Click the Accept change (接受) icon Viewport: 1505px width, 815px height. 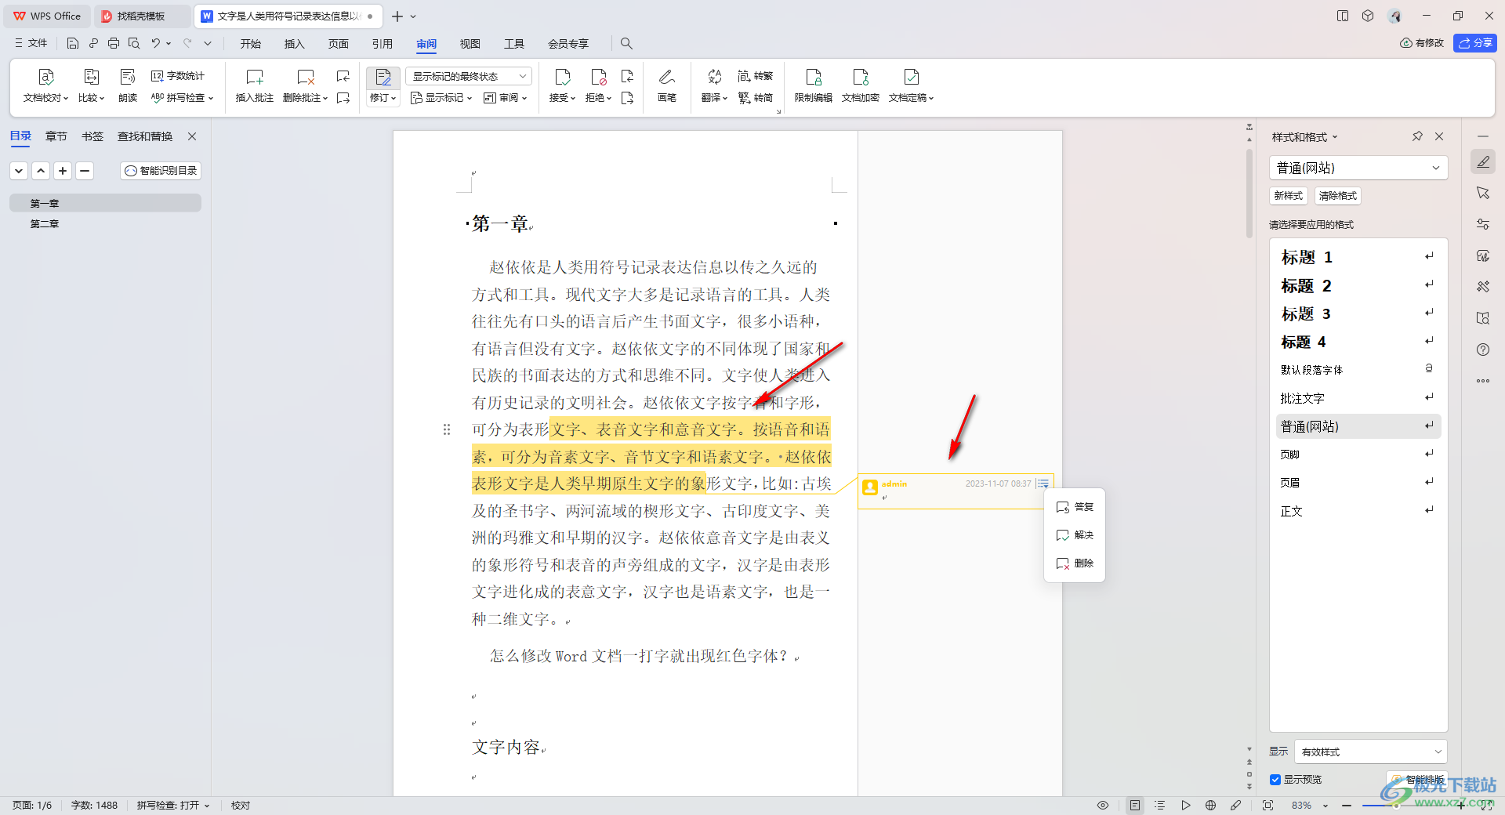coord(562,77)
